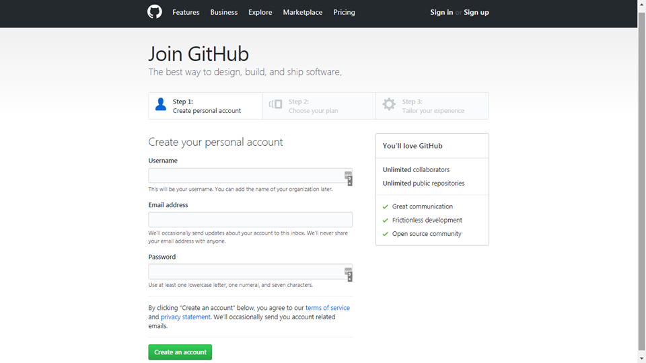Viewport: 646px width, 363px height.
Task: Click the password manager icon in Password field
Action: coord(349,274)
